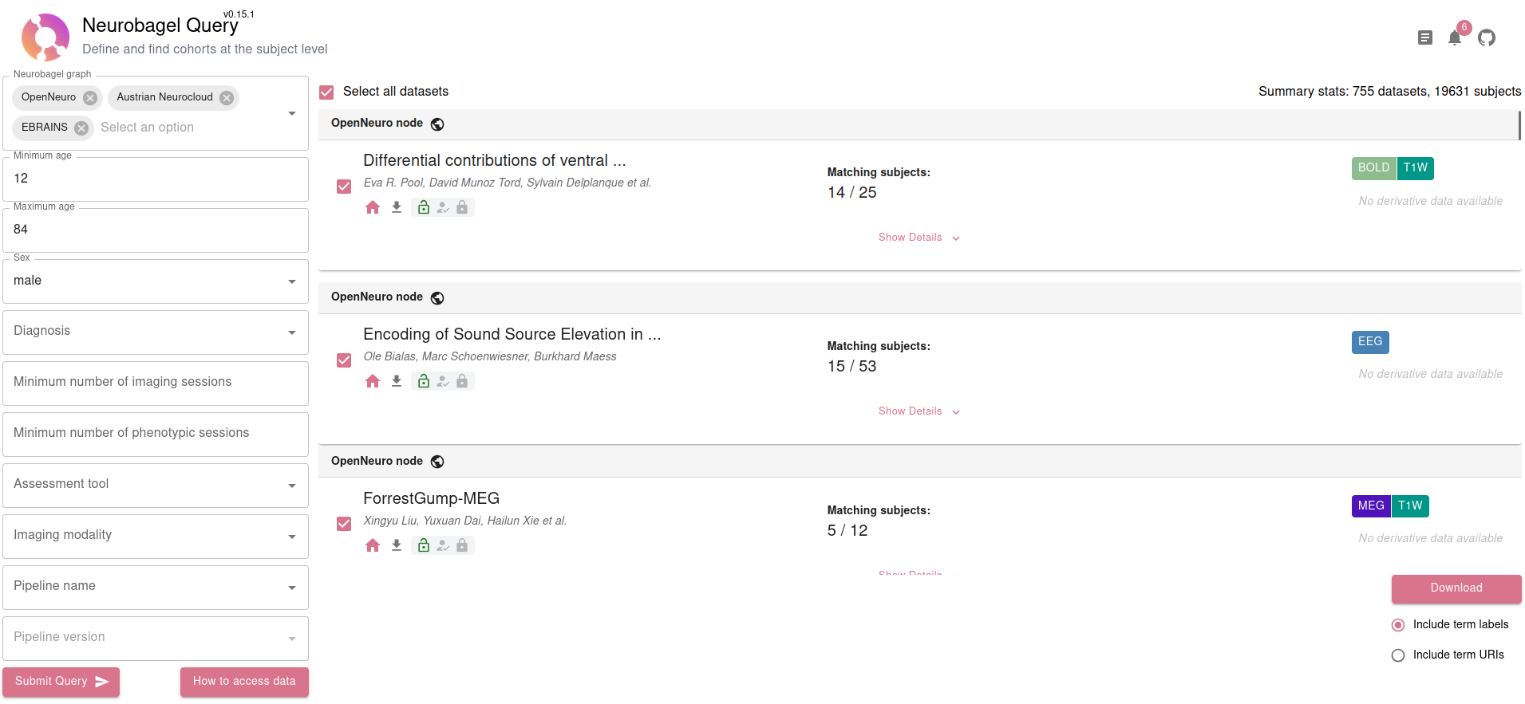Screen dimensions: 1525x704
Task: Open the Assessment tool dropdown
Action: [156, 486]
